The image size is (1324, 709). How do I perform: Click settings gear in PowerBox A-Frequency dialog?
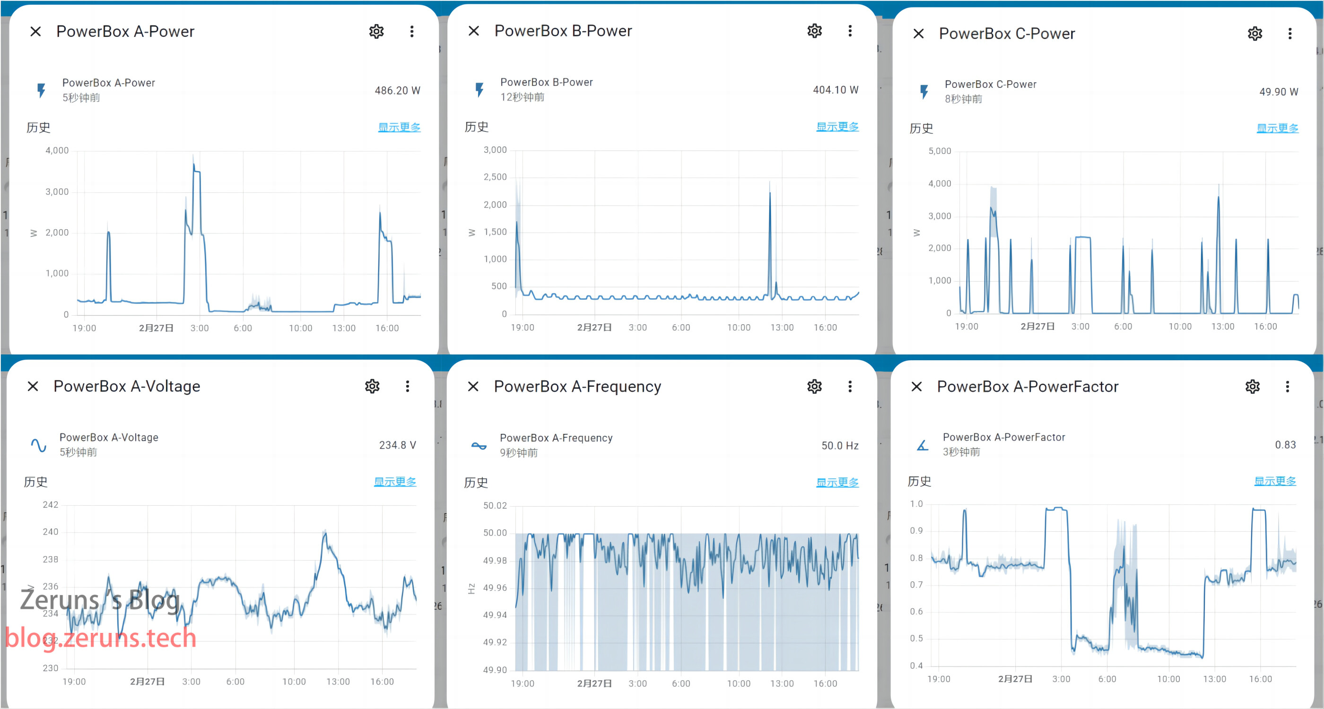814,387
